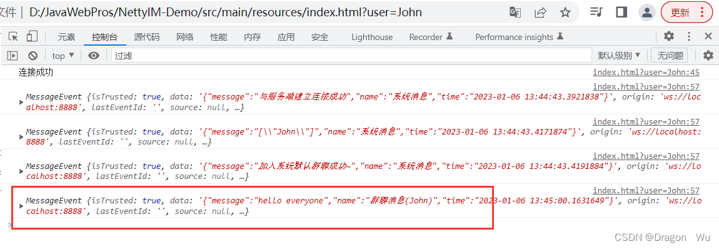Viewport: 719px width, 249px height.
Task: Open the DevTools three-dot customize menu
Action: (688, 36)
